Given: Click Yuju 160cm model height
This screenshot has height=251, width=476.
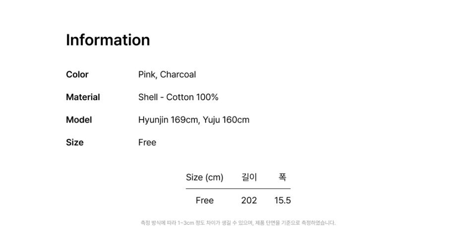Looking at the screenshot, I should point(226,120).
